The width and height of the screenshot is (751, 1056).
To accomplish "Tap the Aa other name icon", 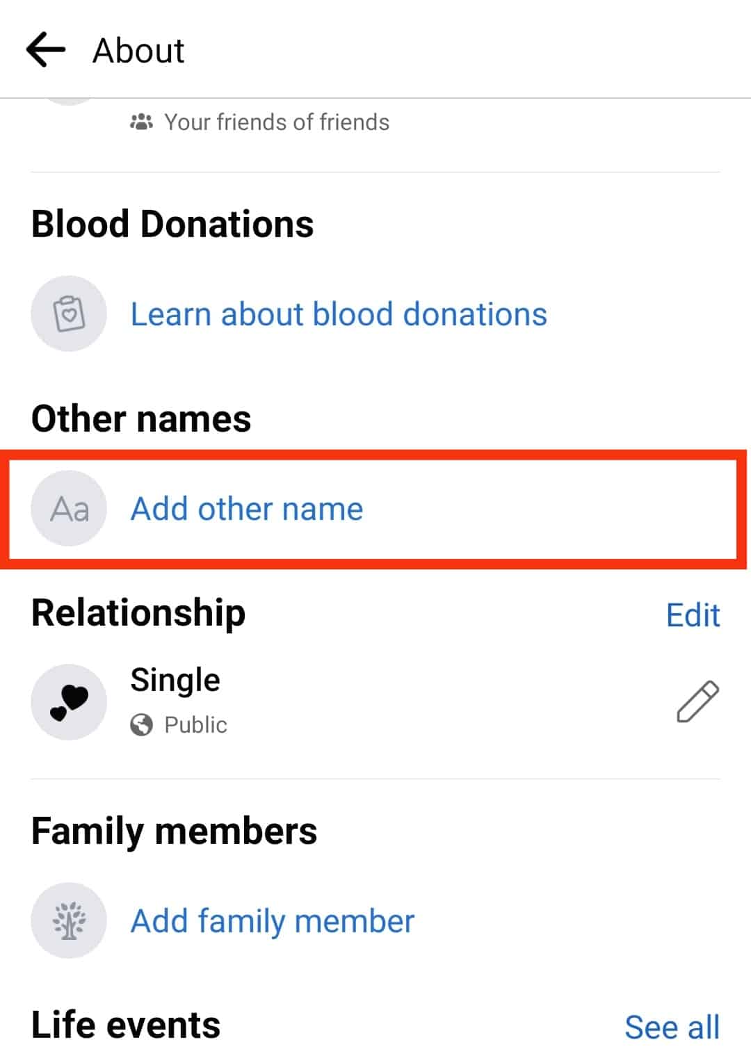I will tap(69, 508).
